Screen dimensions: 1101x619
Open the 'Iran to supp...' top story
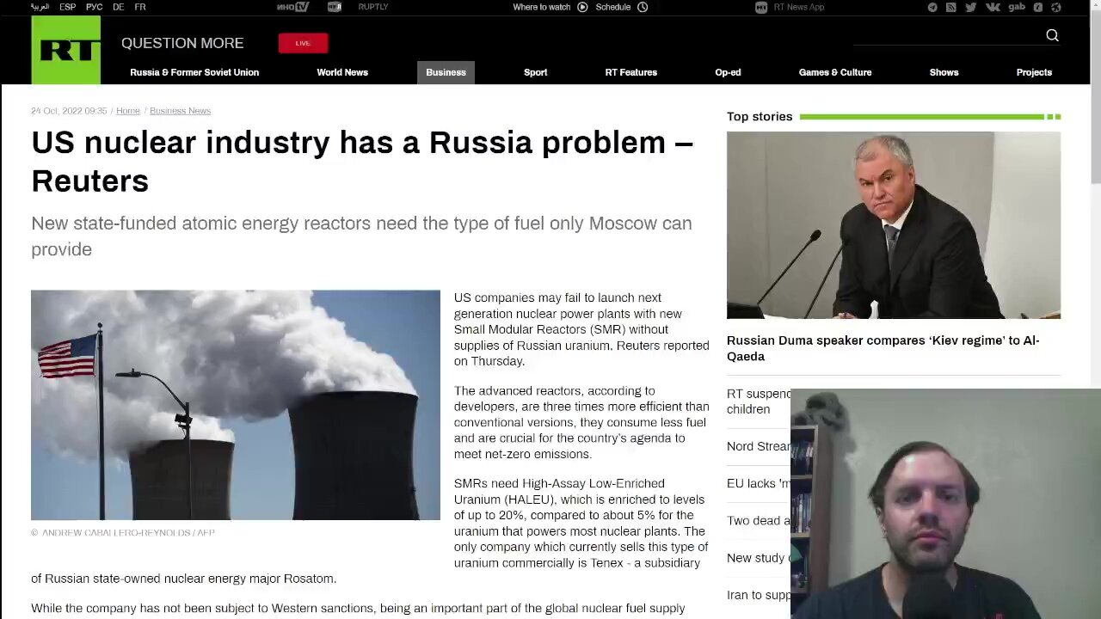(759, 595)
